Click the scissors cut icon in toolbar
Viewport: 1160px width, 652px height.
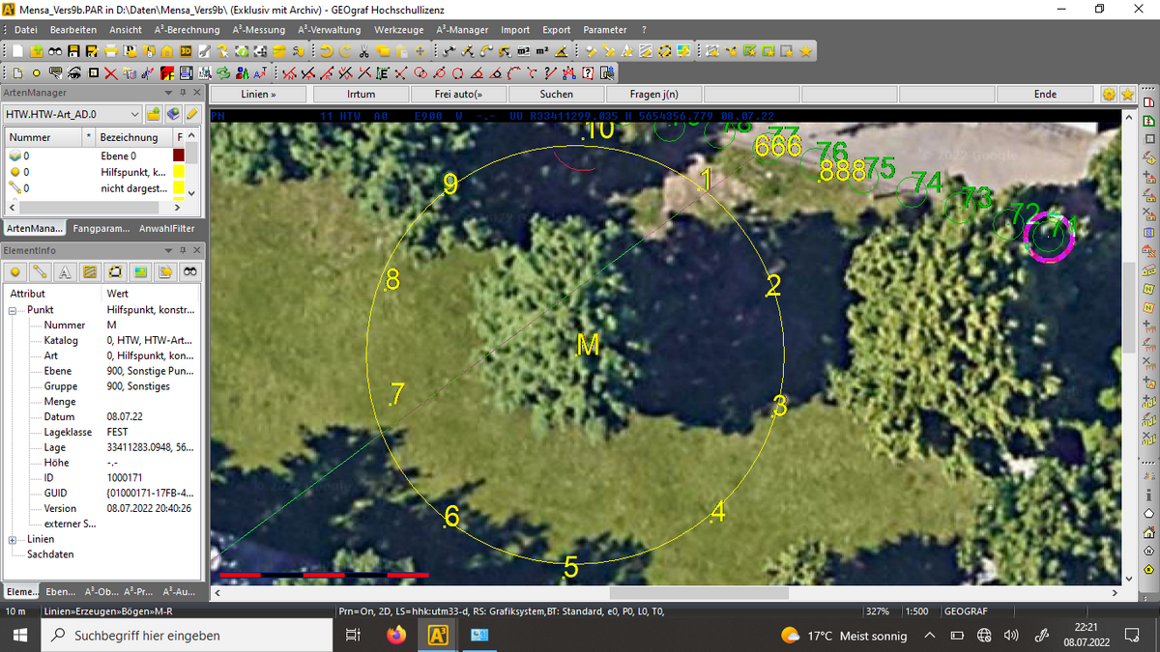coord(363,51)
